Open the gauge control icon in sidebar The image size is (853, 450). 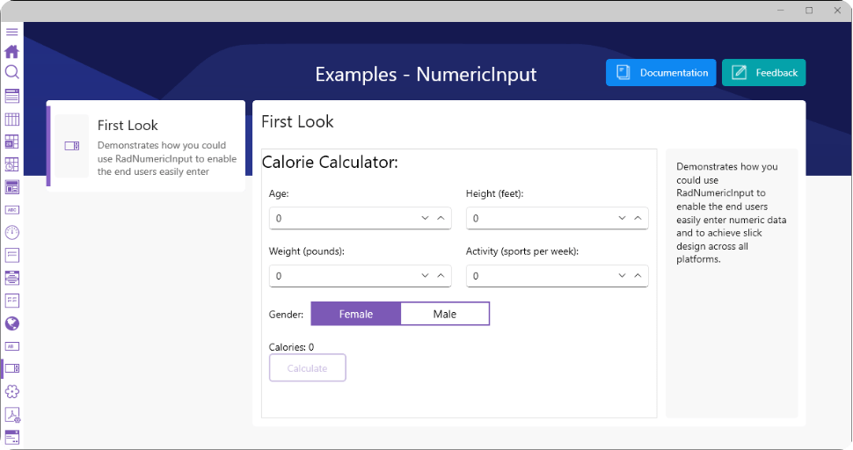click(11, 233)
